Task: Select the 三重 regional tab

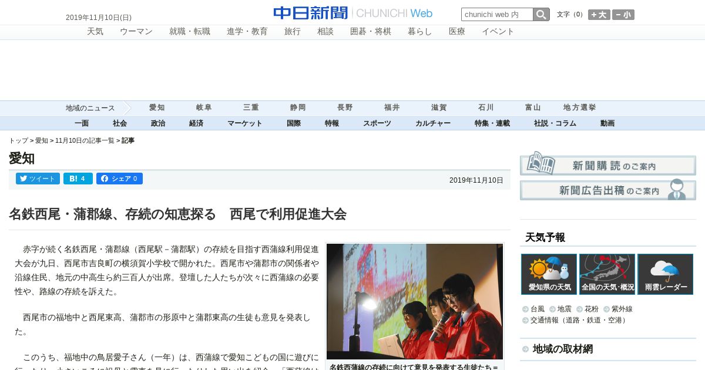Action: pyautogui.click(x=251, y=107)
